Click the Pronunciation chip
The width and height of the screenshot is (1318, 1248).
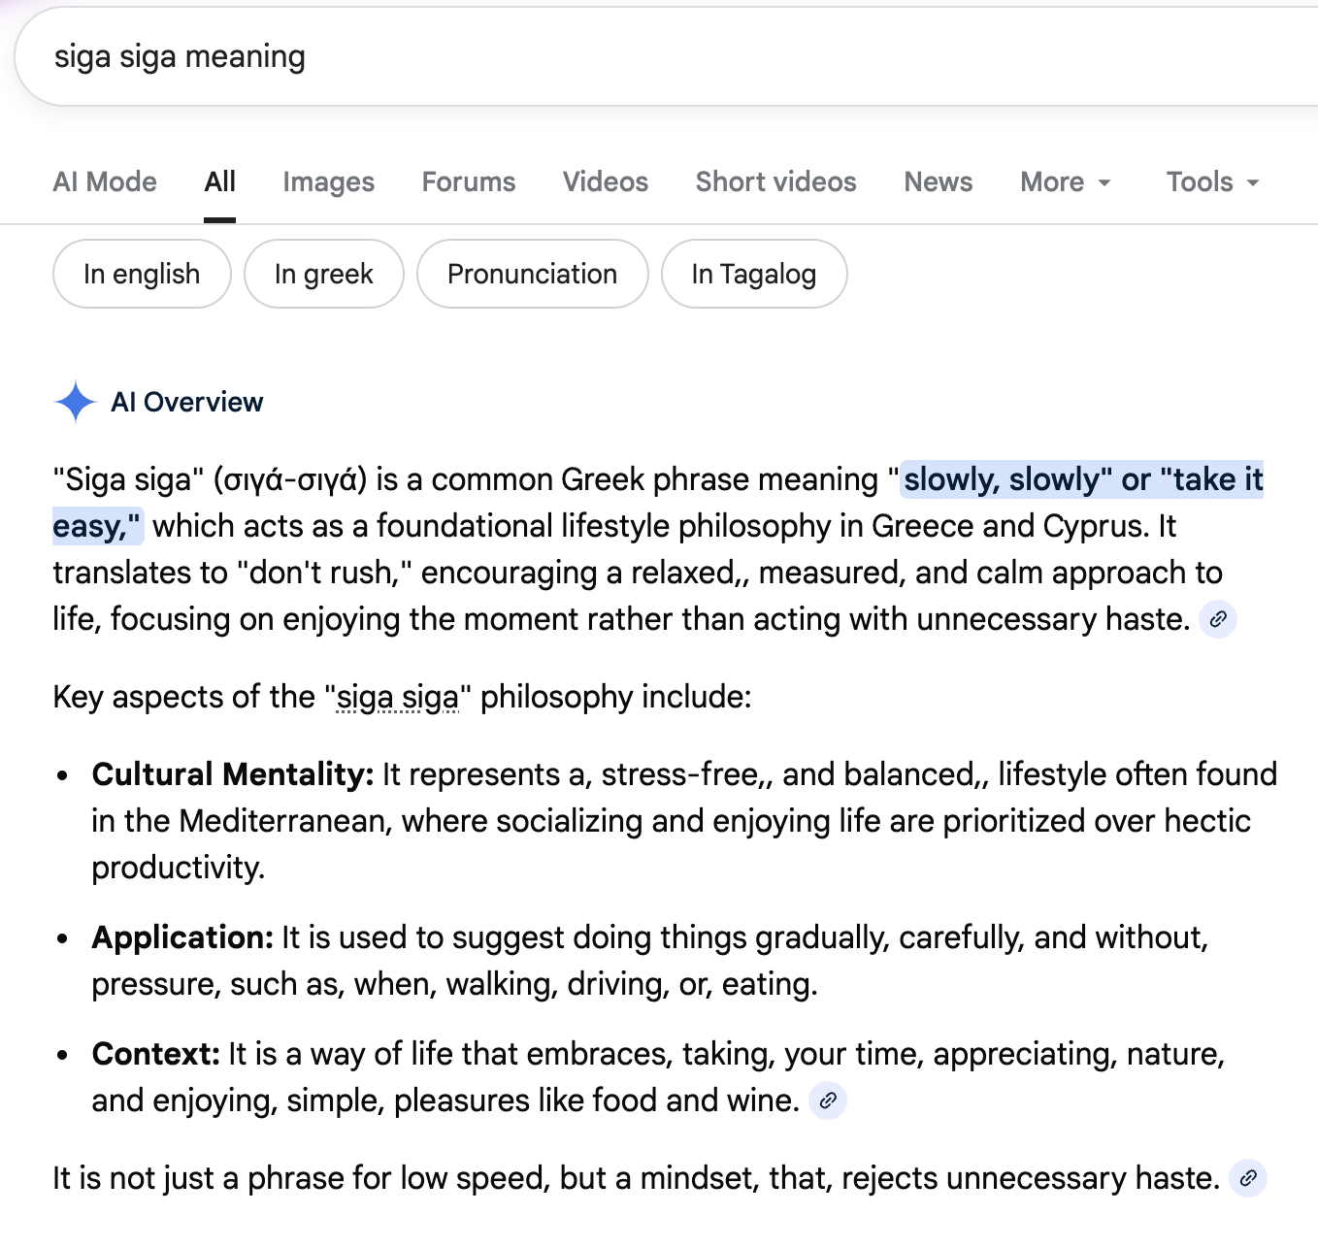pos(532,275)
